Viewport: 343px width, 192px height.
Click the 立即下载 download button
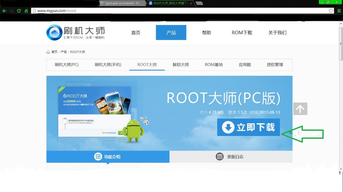point(248,127)
